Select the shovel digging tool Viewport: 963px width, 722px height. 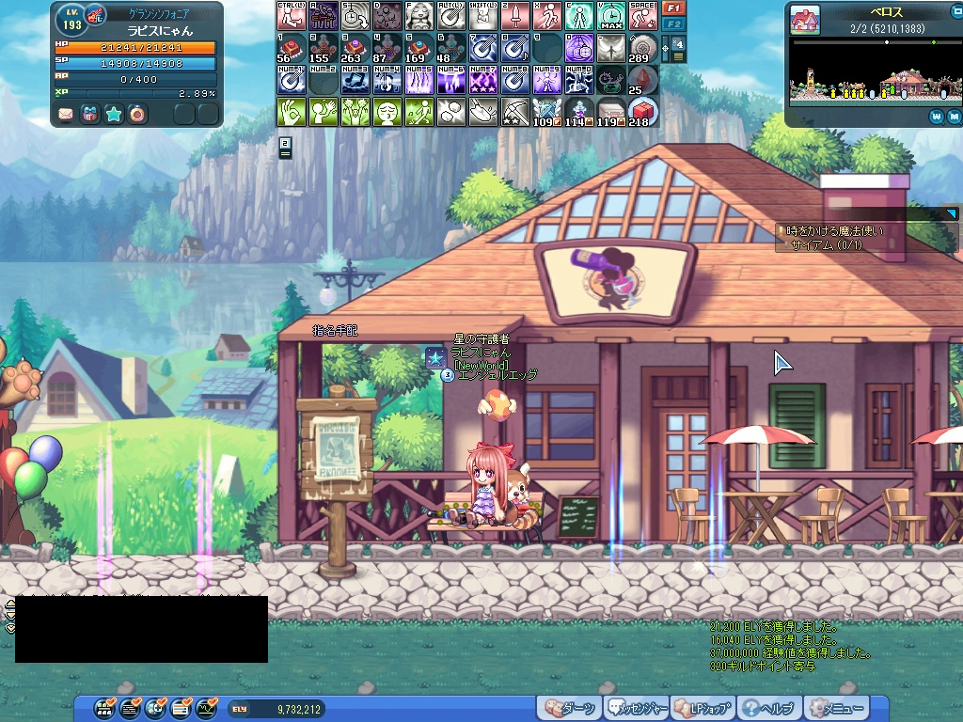pyautogui.click(x=483, y=113)
